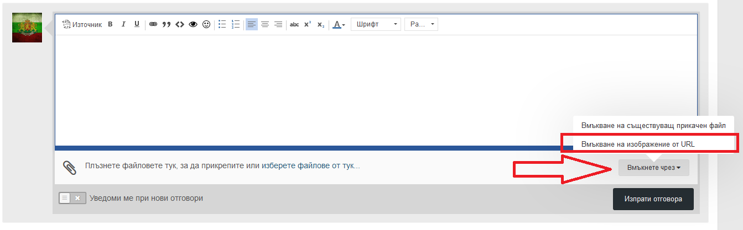Toggle the spoiler eye icon

click(x=193, y=24)
